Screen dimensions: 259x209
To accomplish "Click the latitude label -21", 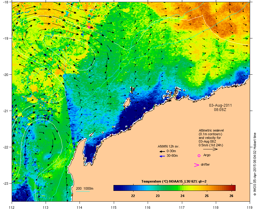I will [6, 111].
